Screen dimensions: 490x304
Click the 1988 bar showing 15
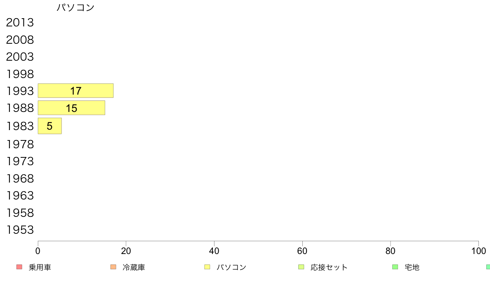point(72,108)
